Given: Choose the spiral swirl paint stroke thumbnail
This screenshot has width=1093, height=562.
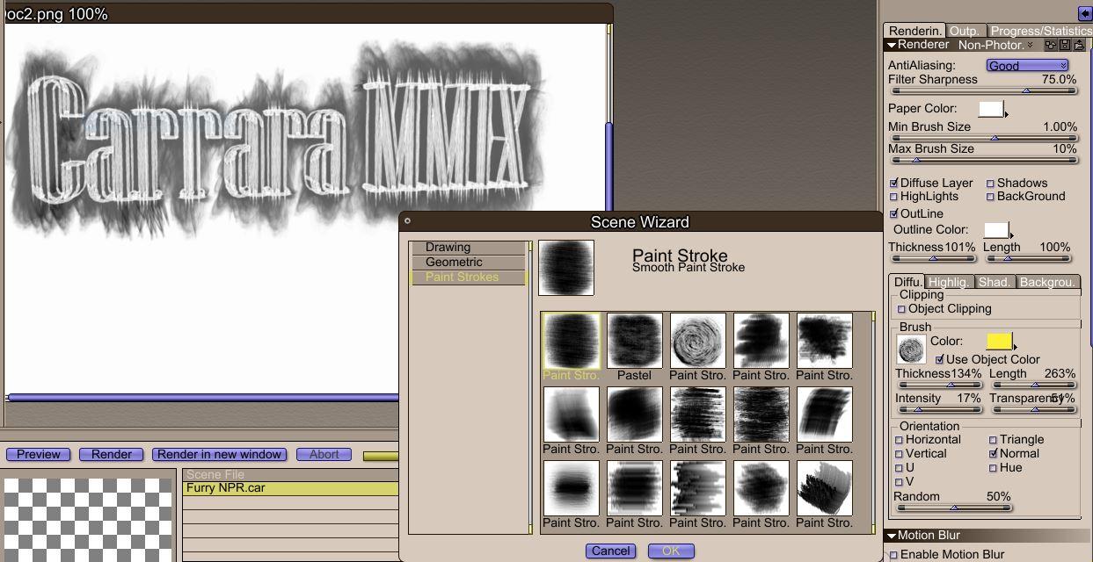Looking at the screenshot, I should [x=697, y=341].
